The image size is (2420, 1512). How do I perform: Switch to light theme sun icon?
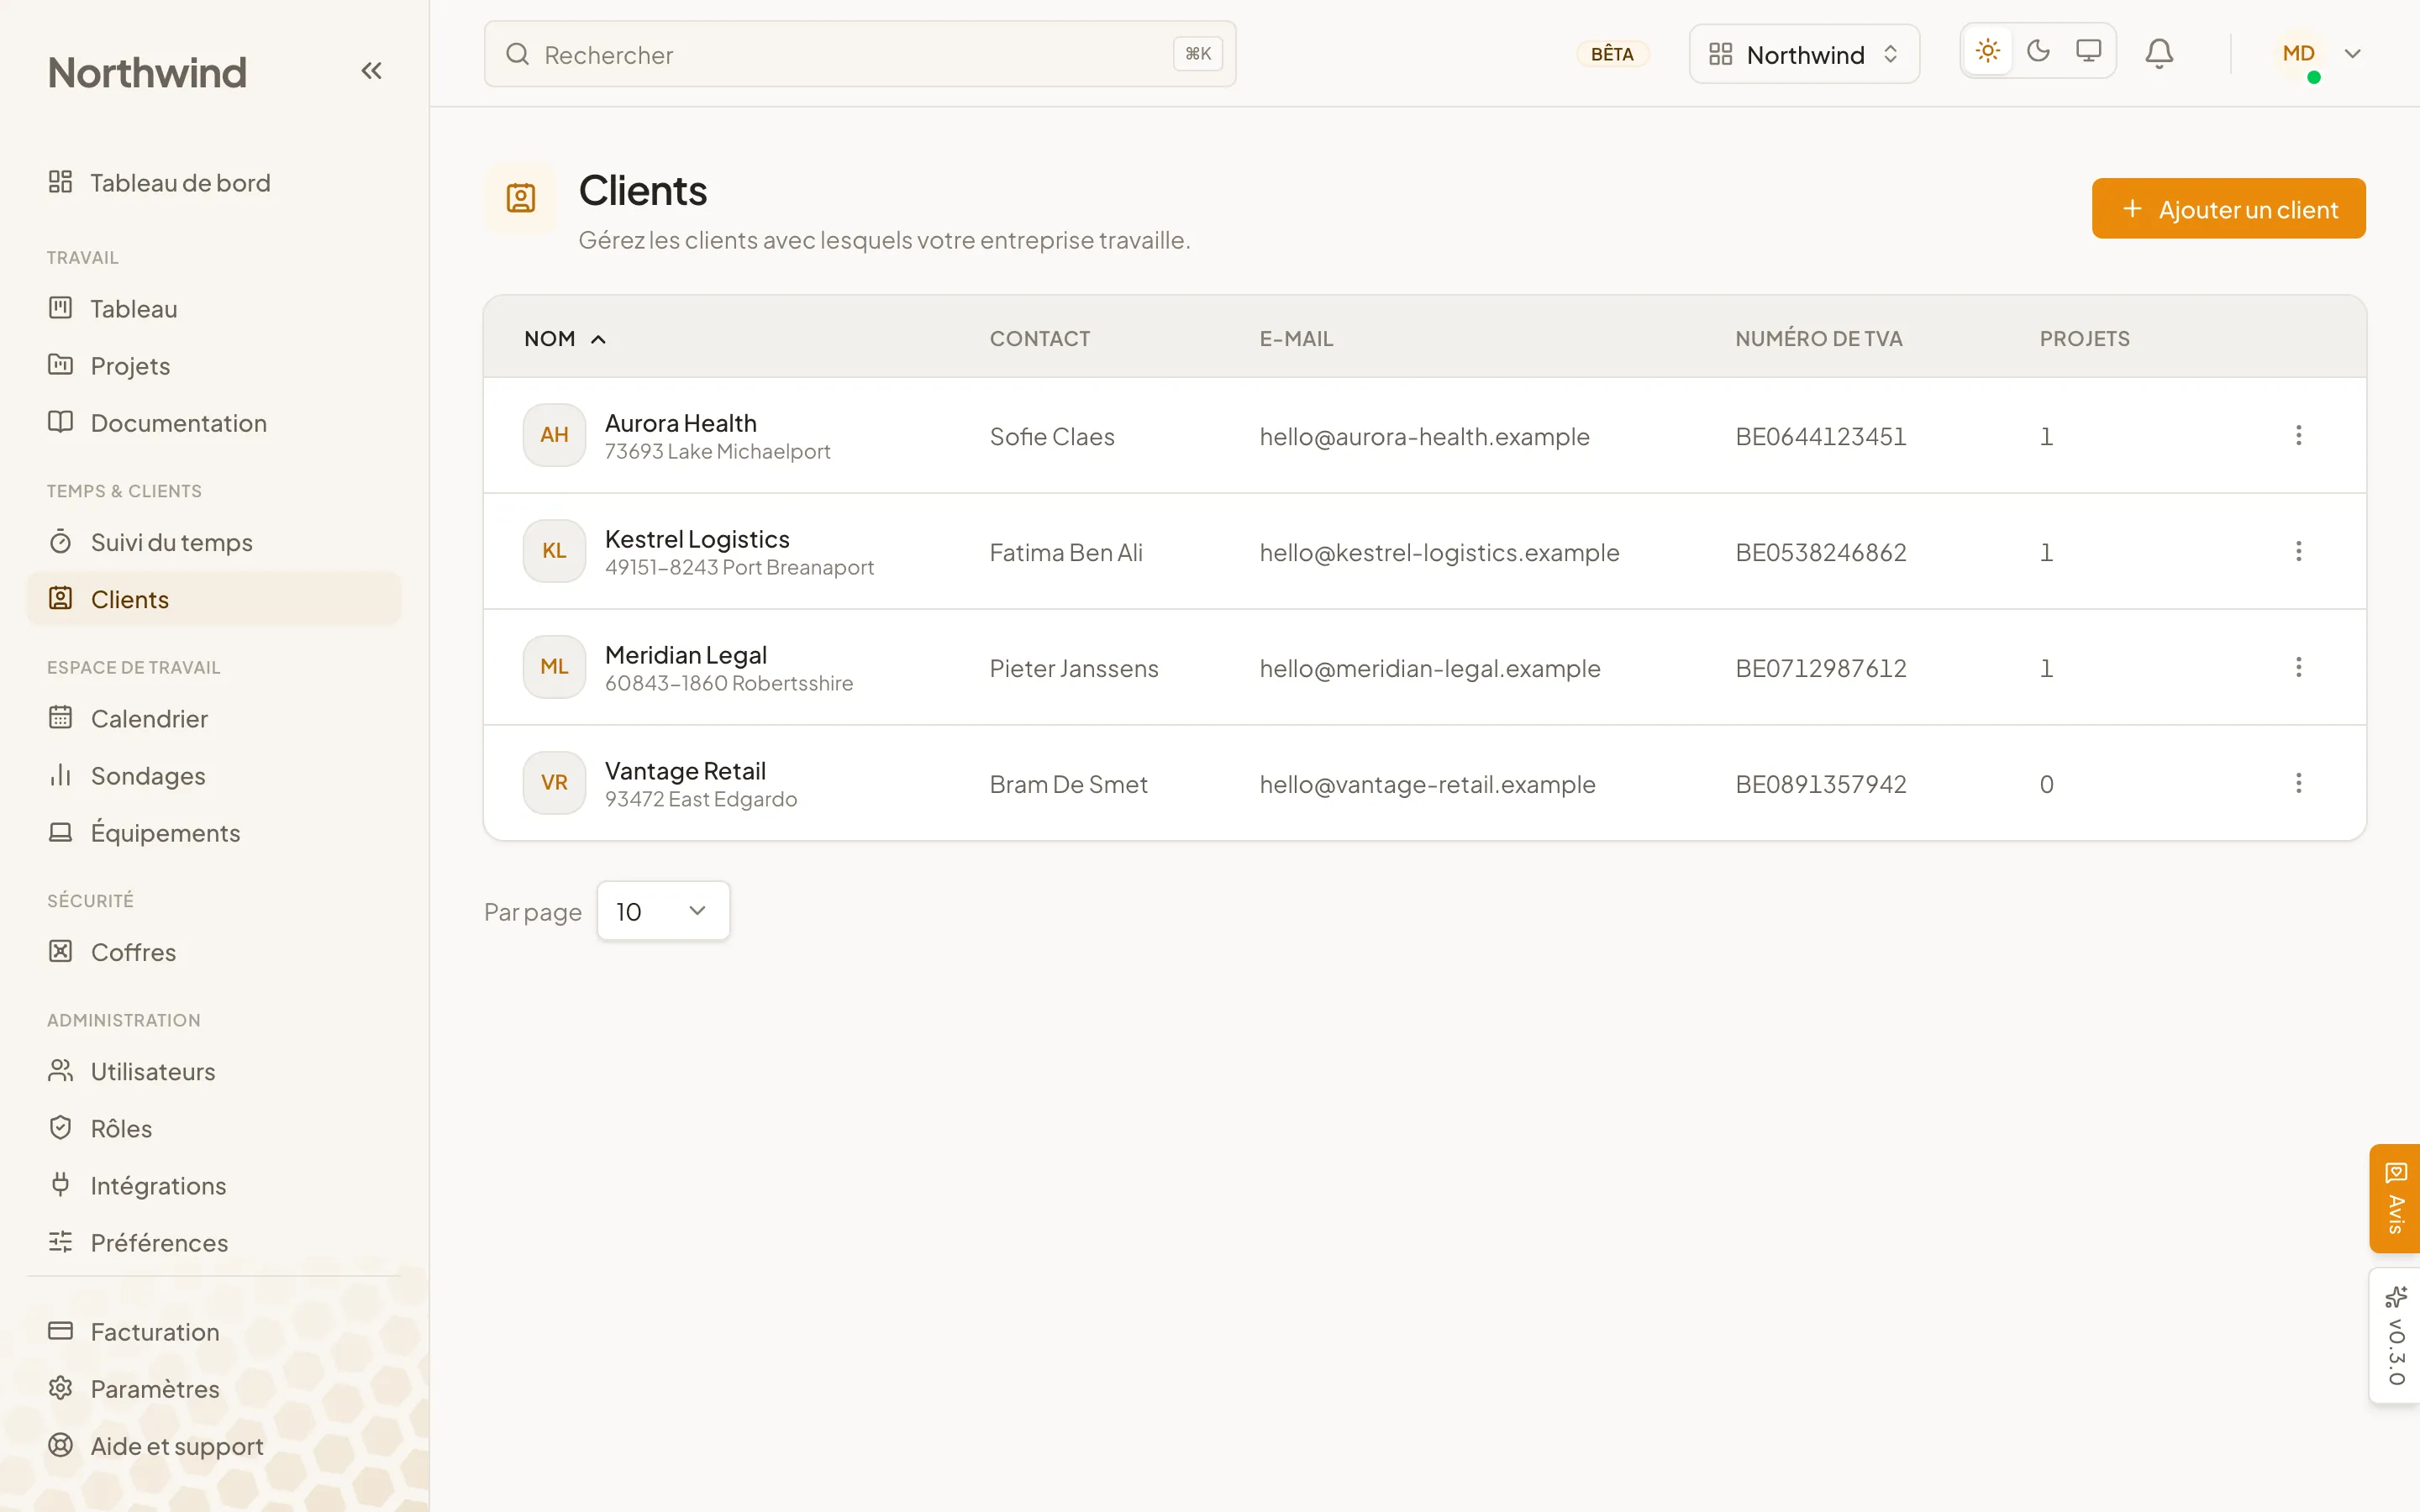click(x=1987, y=51)
